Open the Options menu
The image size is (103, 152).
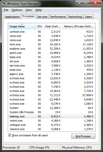click(x=17, y=10)
